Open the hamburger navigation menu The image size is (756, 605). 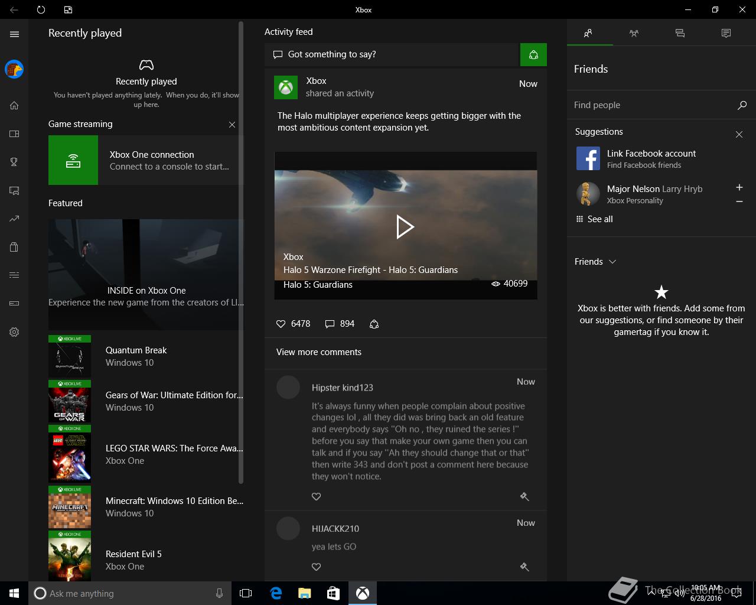click(14, 34)
